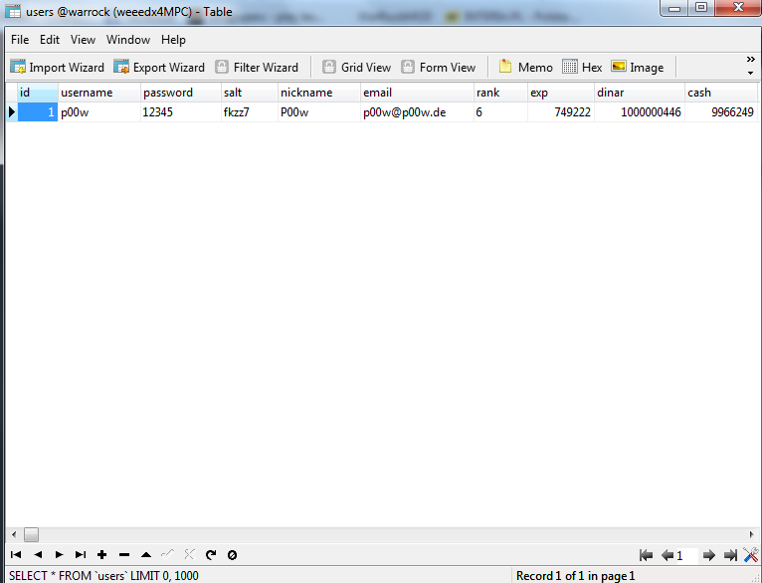
Task: Click the horizontal scrollbar thumb
Action: pyautogui.click(x=31, y=534)
